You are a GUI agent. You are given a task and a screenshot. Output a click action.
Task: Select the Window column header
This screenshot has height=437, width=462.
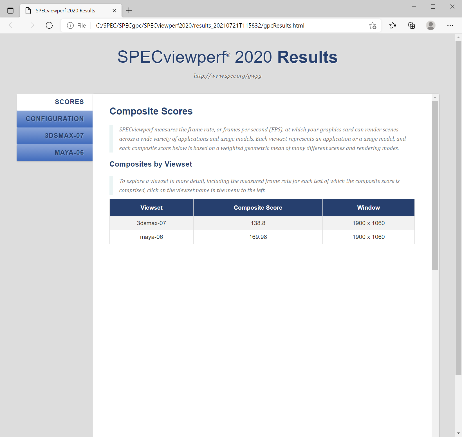369,208
